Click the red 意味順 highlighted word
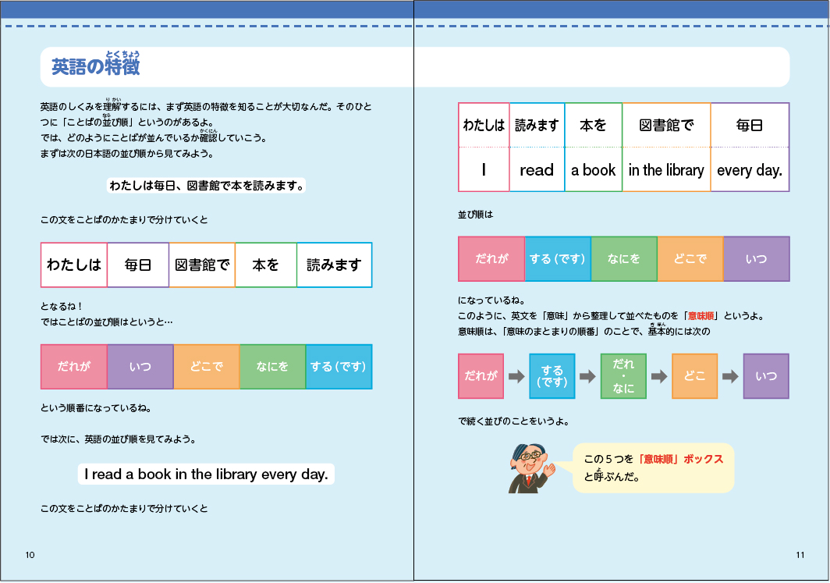This screenshot has height=583, width=830. pyautogui.click(x=701, y=316)
